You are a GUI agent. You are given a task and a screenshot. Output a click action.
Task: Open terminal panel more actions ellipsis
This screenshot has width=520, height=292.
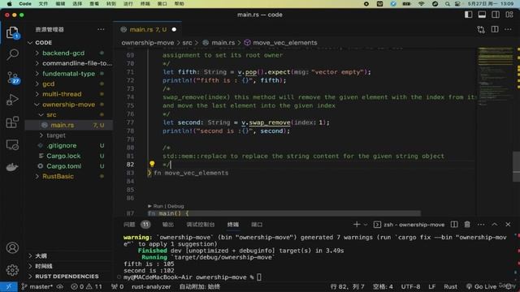481,225
